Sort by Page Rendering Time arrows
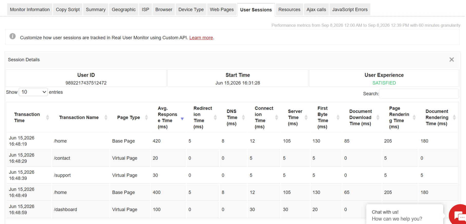The height and width of the screenshot is (224, 466). click(x=414, y=117)
